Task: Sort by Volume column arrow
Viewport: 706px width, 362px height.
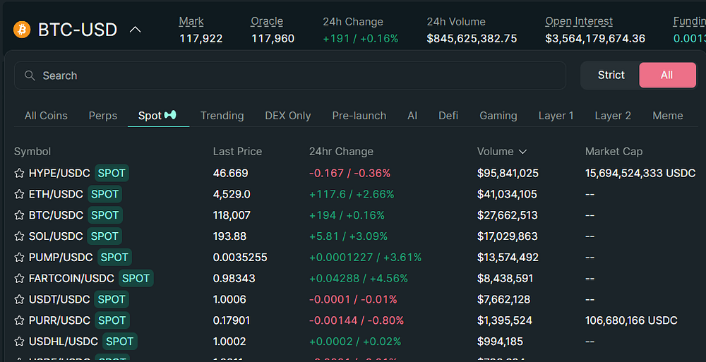Action: tap(522, 152)
